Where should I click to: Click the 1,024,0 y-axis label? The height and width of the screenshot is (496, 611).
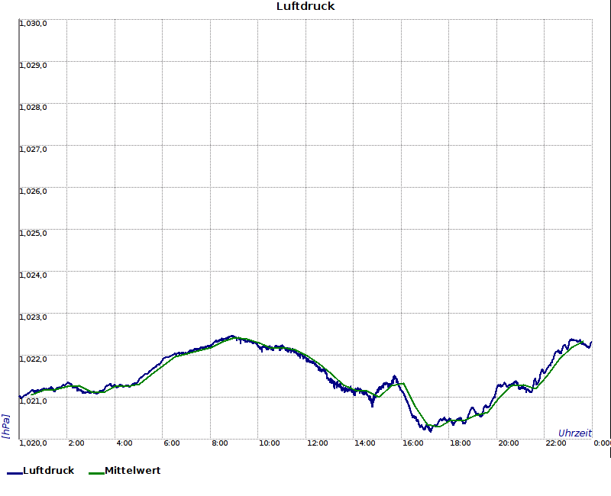(33, 275)
